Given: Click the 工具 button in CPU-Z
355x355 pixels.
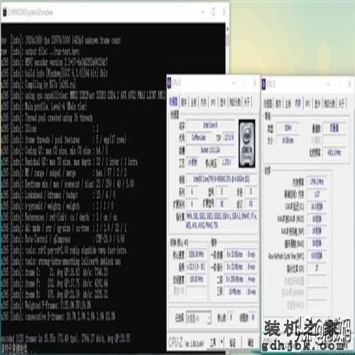Looking at the screenshot, I should point(213,342).
